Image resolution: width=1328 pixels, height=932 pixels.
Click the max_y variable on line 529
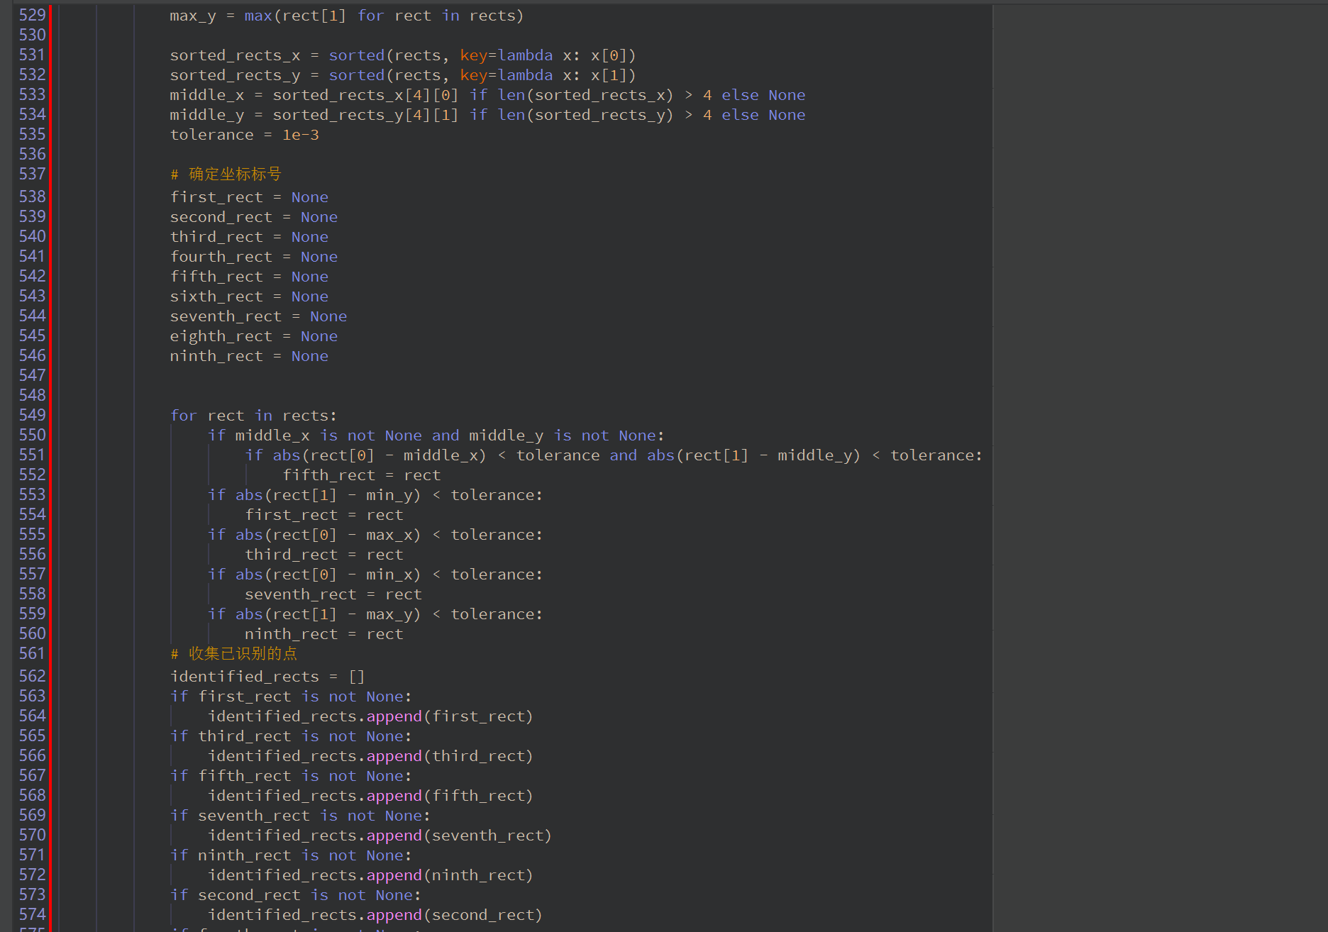(192, 16)
